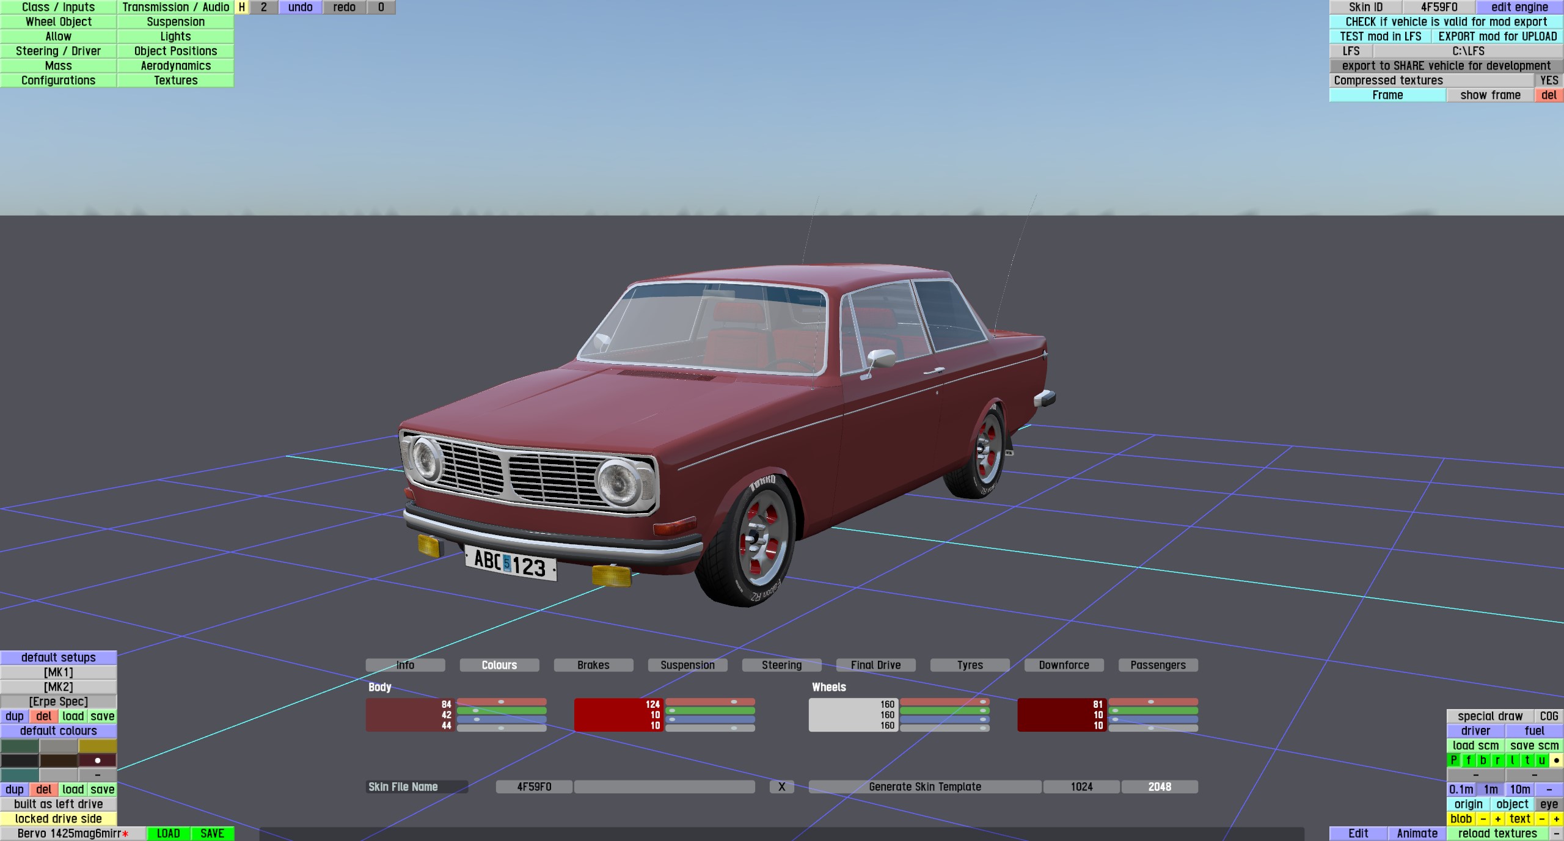
Task: Click the yellow H history button
Action: [242, 7]
